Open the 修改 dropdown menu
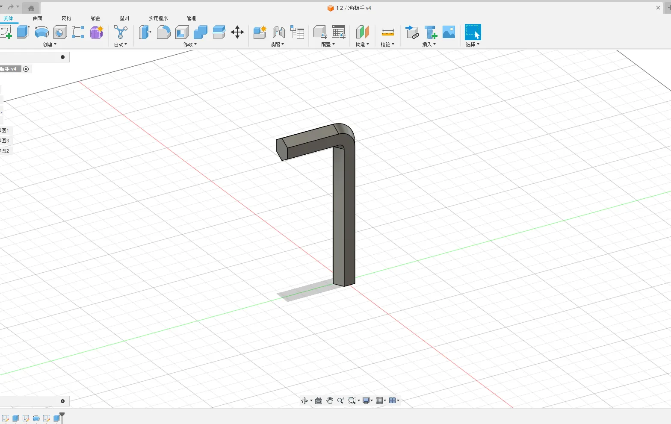 pyautogui.click(x=190, y=44)
